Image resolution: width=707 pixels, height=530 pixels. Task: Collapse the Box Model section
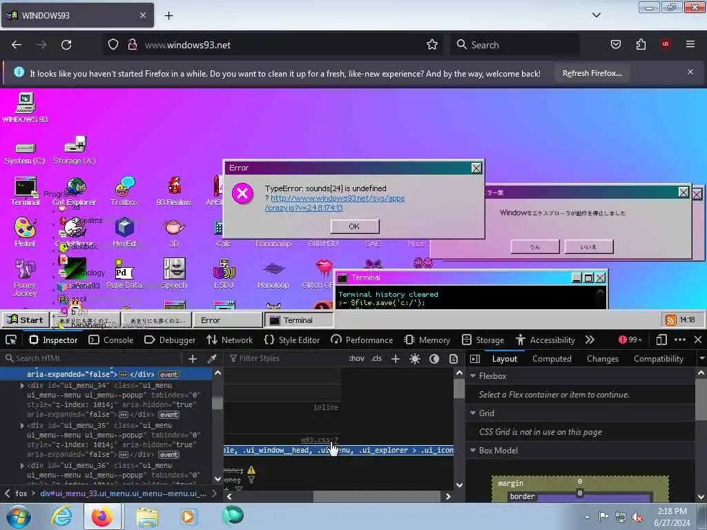pos(473,450)
